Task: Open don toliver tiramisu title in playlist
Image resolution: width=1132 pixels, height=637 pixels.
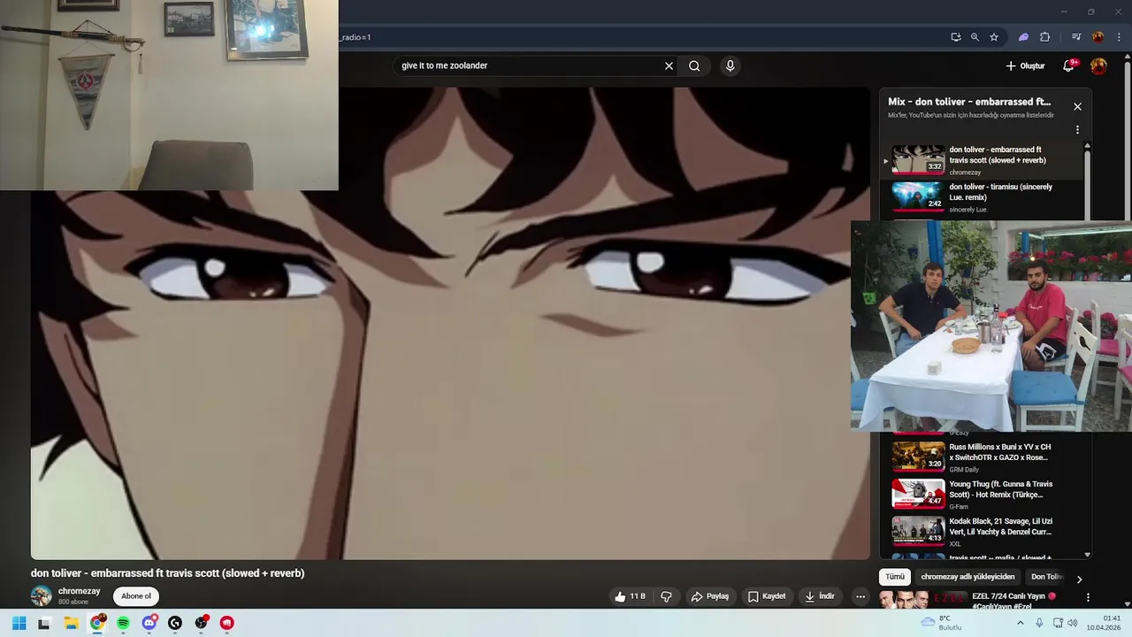Action: point(1000,192)
